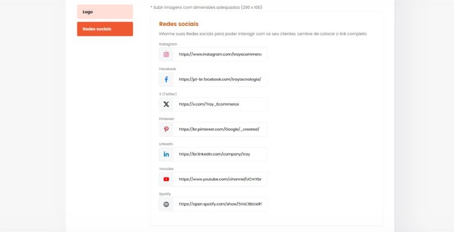Image resolution: width=454 pixels, height=232 pixels.
Task: Select the Redes sociais sidebar tab
Action: [105, 29]
